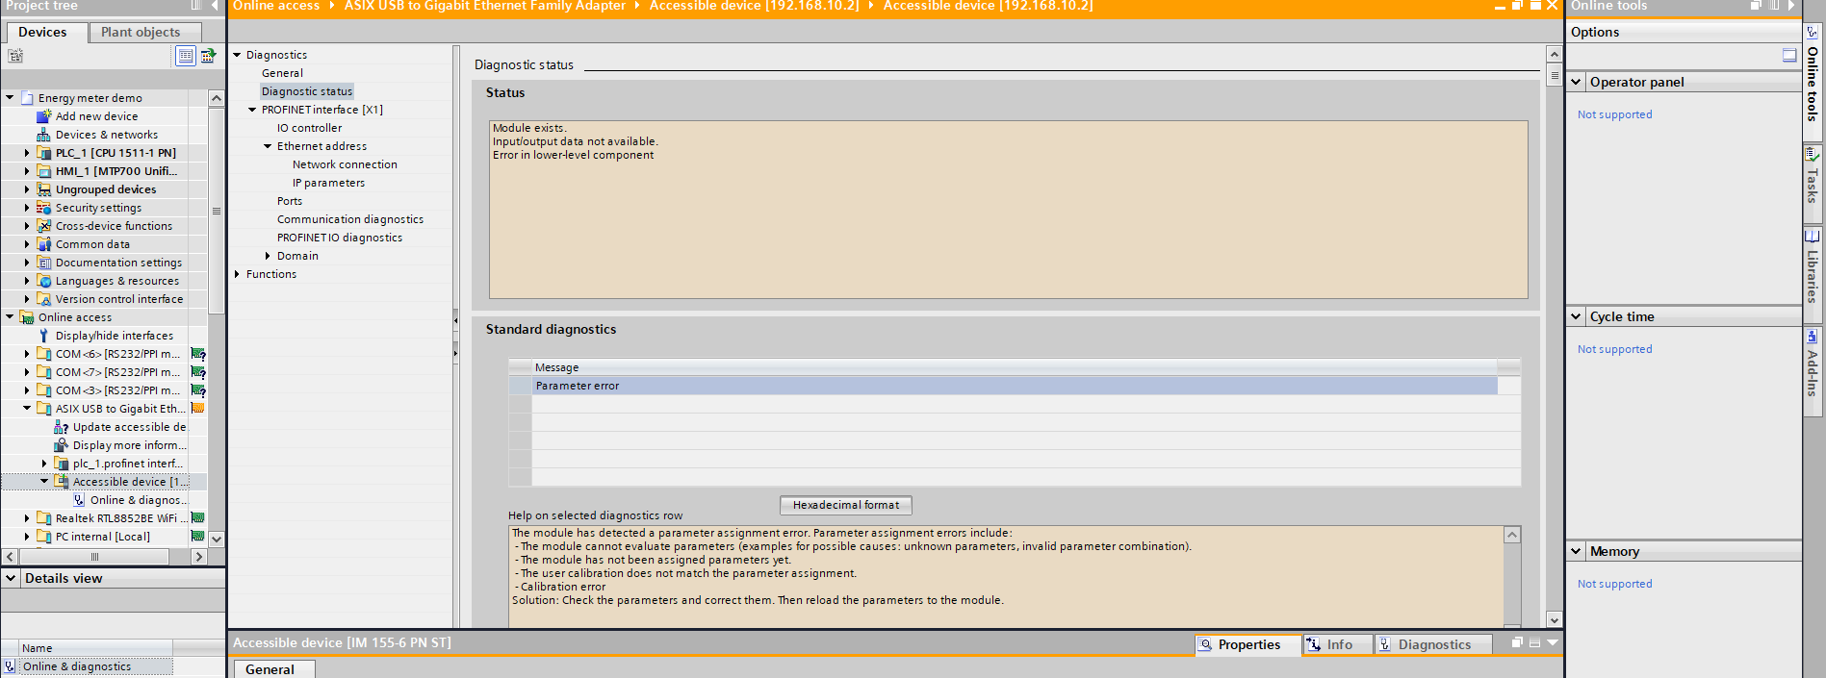Image resolution: width=1826 pixels, height=678 pixels.
Task: Click the Options panel layout icon
Action: click(x=1789, y=55)
